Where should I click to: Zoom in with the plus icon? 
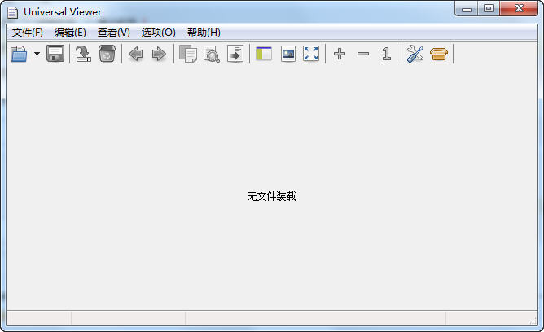(340, 54)
